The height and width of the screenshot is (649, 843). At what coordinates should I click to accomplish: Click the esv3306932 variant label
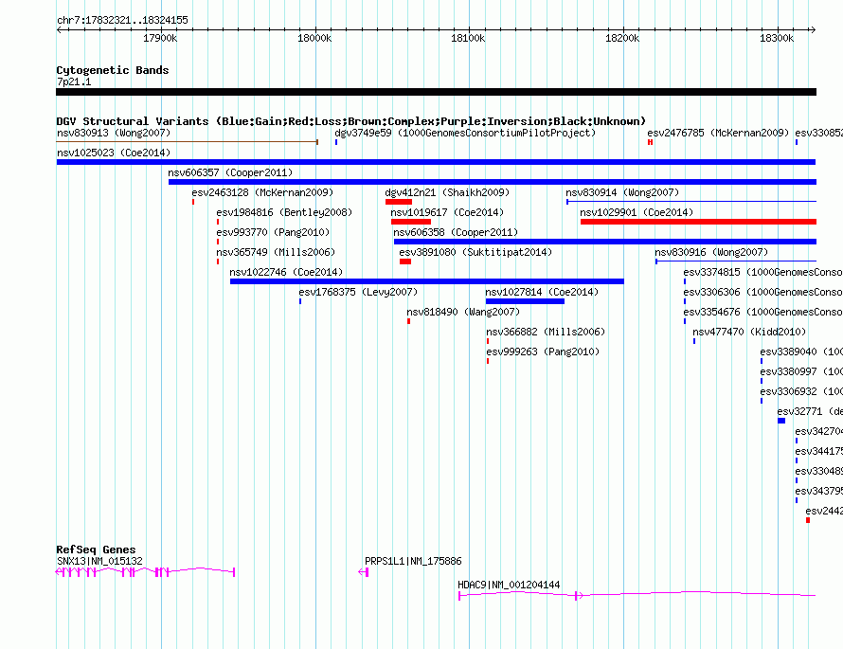[x=801, y=391]
